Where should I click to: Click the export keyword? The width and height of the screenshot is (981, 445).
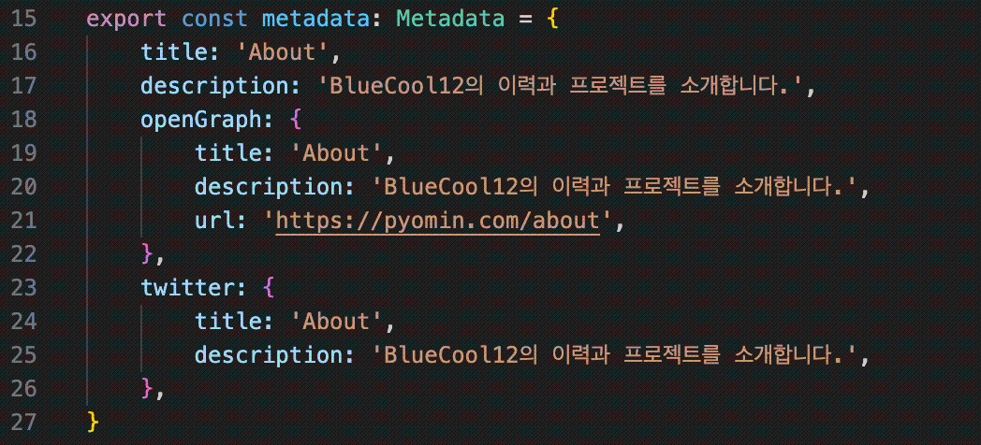click(x=119, y=19)
